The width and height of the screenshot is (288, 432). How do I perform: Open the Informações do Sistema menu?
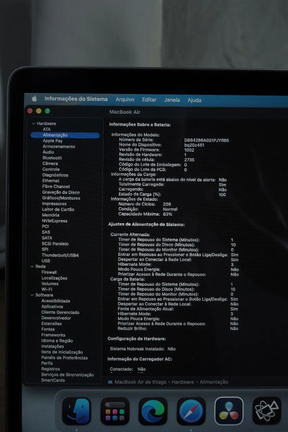pos(76,99)
